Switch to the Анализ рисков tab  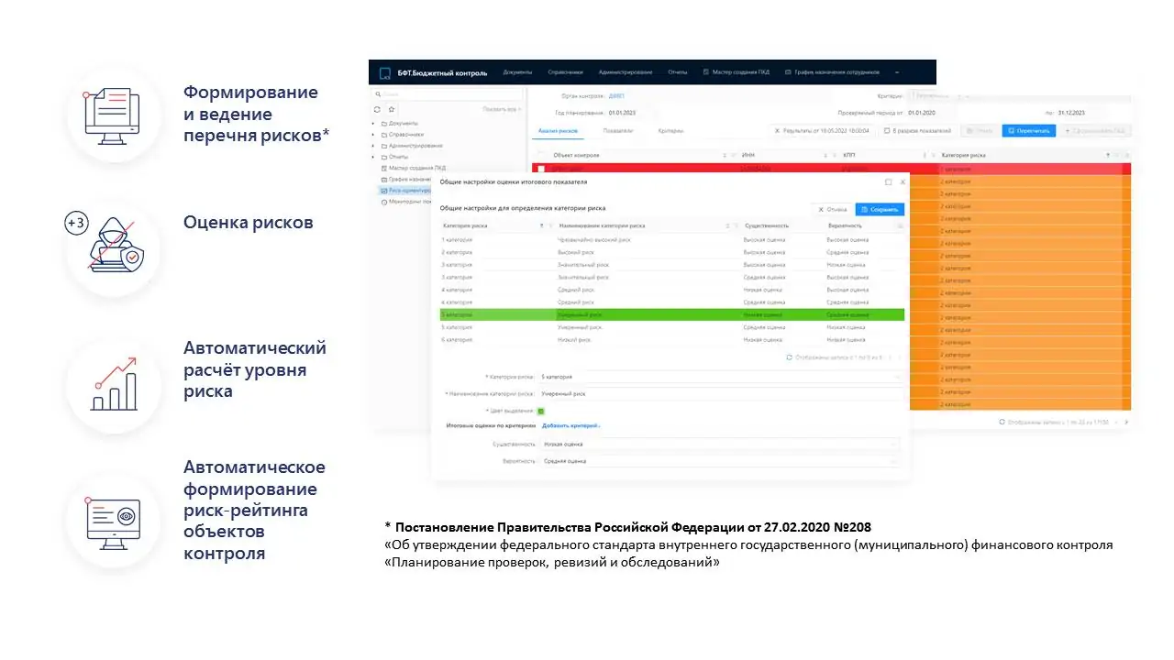(558, 131)
